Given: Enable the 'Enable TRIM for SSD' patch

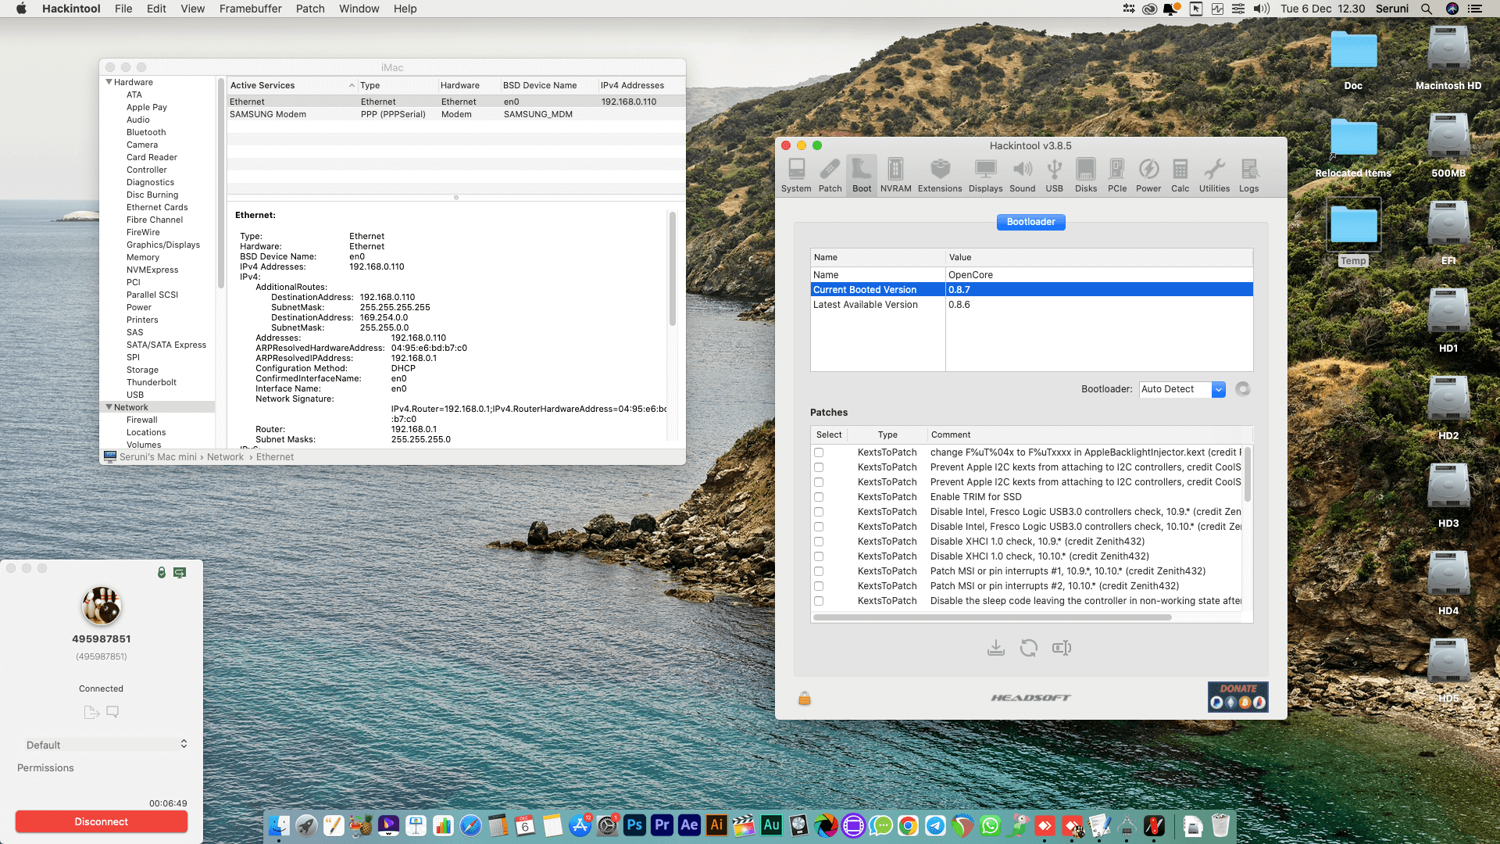Looking at the screenshot, I should tap(818, 496).
